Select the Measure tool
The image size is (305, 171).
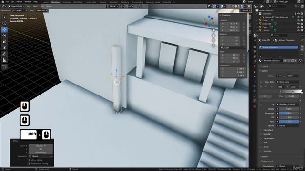click(4, 60)
